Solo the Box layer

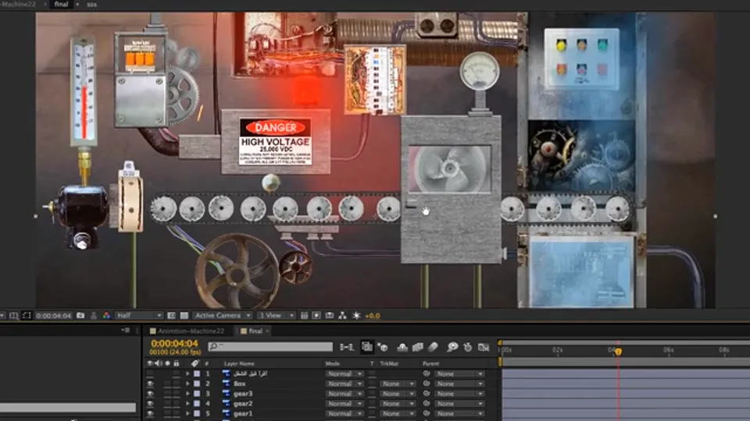coord(167,384)
